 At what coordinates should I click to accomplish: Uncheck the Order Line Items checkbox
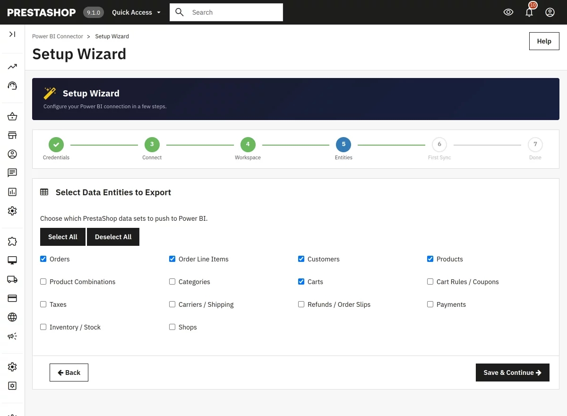[x=172, y=259]
